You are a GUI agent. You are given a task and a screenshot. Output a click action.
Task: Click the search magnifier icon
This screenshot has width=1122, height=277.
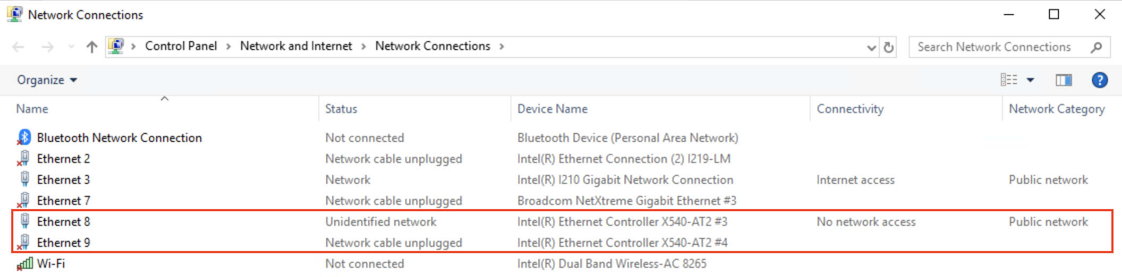point(1096,47)
